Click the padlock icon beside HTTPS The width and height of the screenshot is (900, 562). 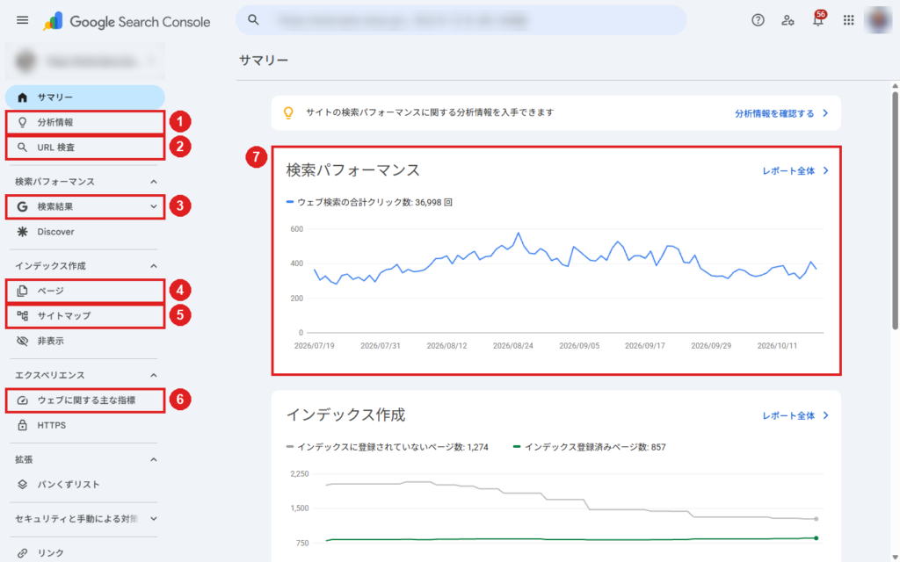point(22,425)
